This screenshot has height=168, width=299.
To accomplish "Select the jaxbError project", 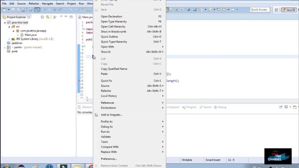I will click(x=17, y=43).
